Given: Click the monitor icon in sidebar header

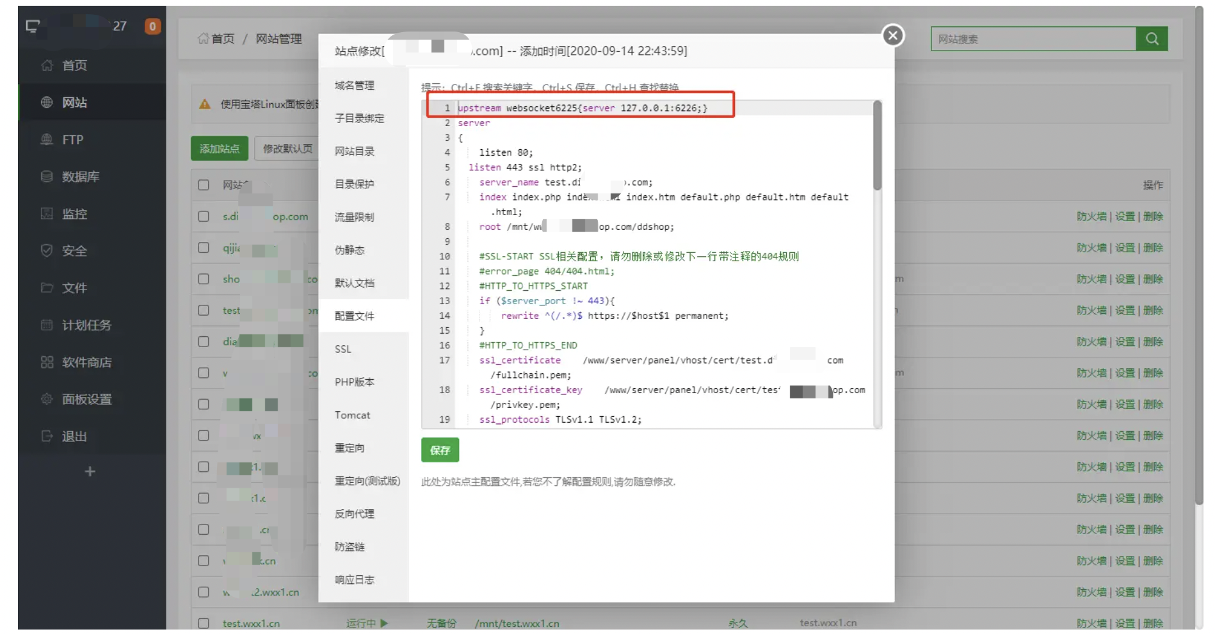Looking at the screenshot, I should (33, 26).
